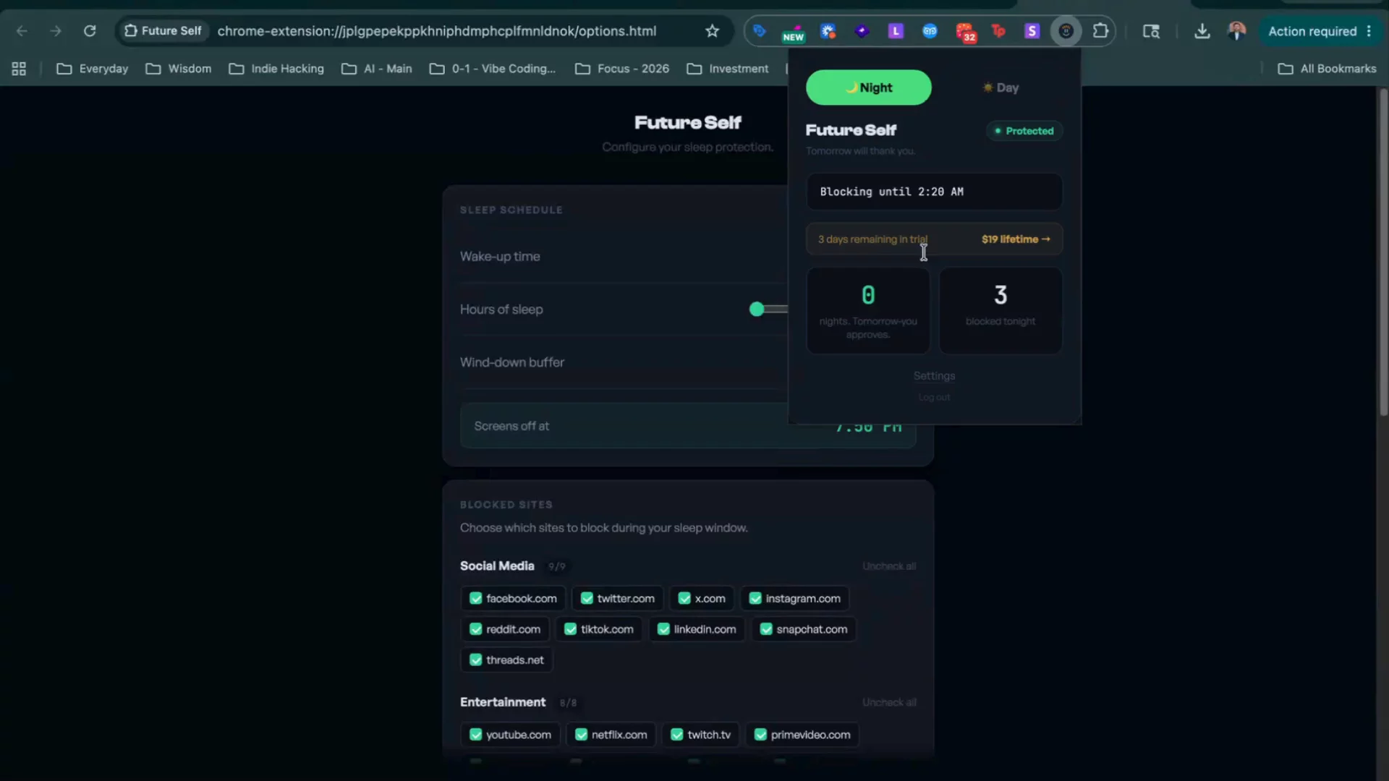Open the red Tp extension icon
Image resolution: width=1389 pixels, height=781 pixels.
(998, 31)
